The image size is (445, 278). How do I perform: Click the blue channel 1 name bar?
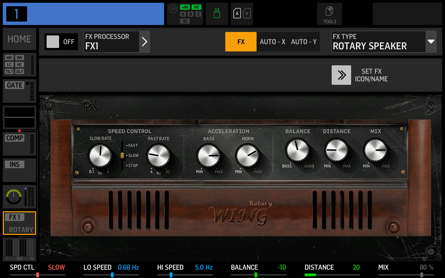coord(83,14)
